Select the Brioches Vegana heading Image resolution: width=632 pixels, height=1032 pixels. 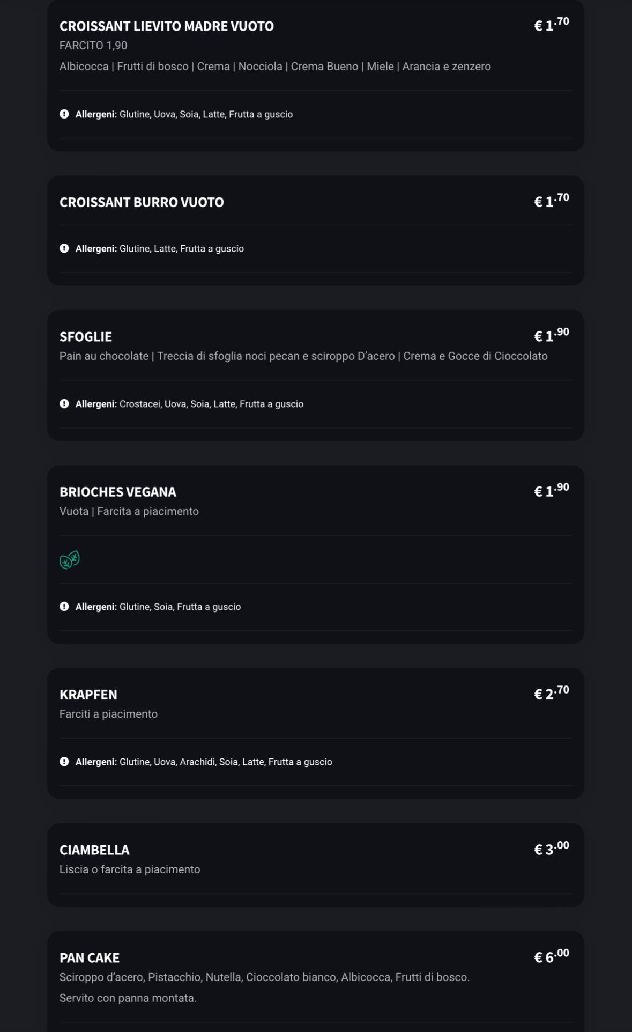tap(118, 492)
